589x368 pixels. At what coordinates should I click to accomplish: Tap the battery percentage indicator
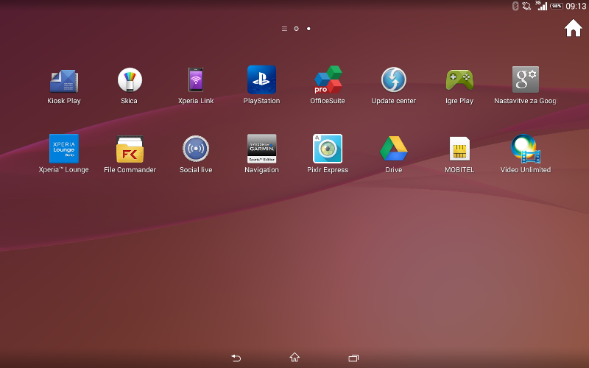[557, 6]
